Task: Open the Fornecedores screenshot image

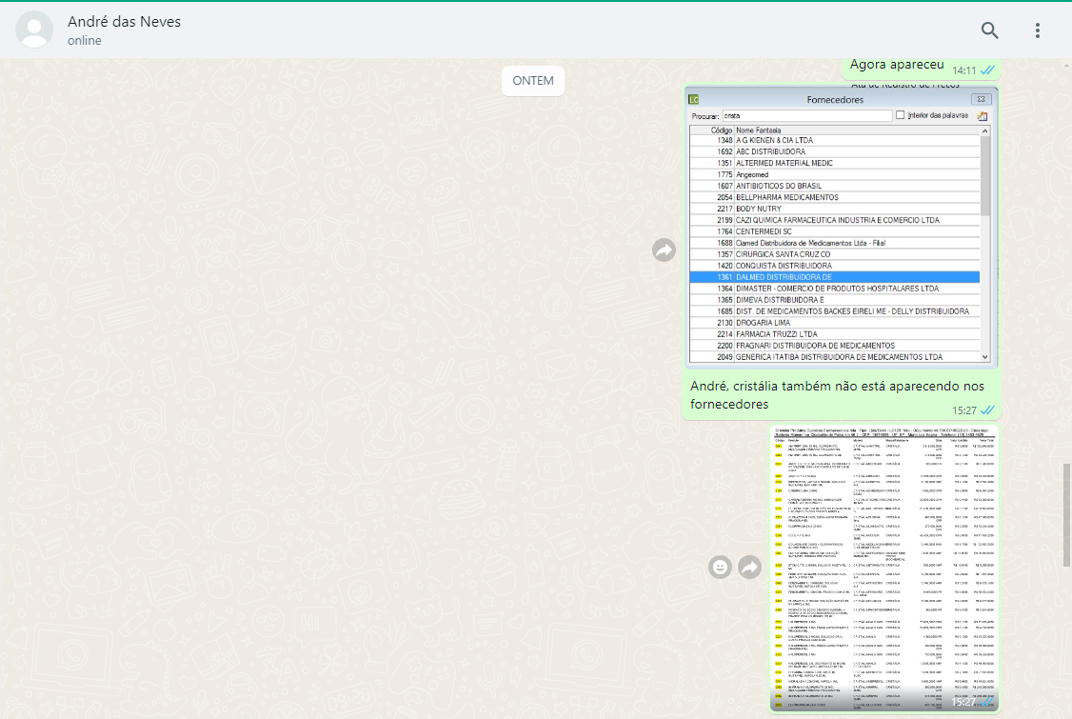Action: click(841, 227)
